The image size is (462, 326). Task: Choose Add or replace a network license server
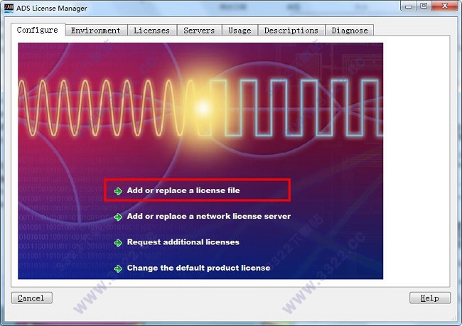click(208, 216)
